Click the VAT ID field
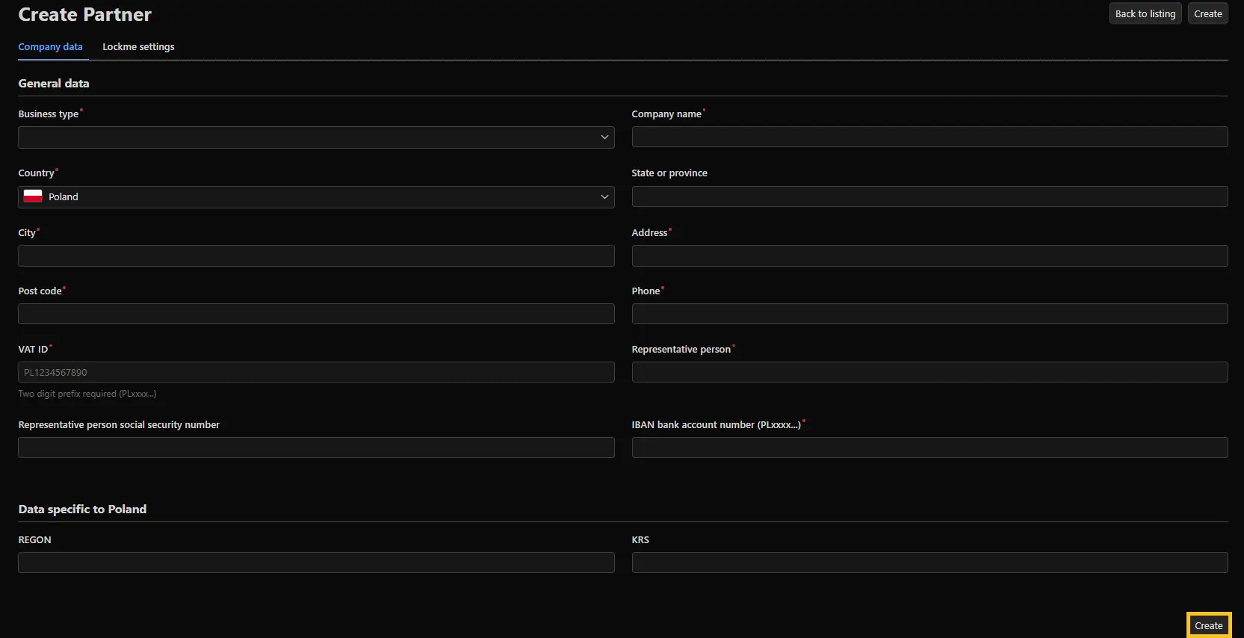 [316, 372]
